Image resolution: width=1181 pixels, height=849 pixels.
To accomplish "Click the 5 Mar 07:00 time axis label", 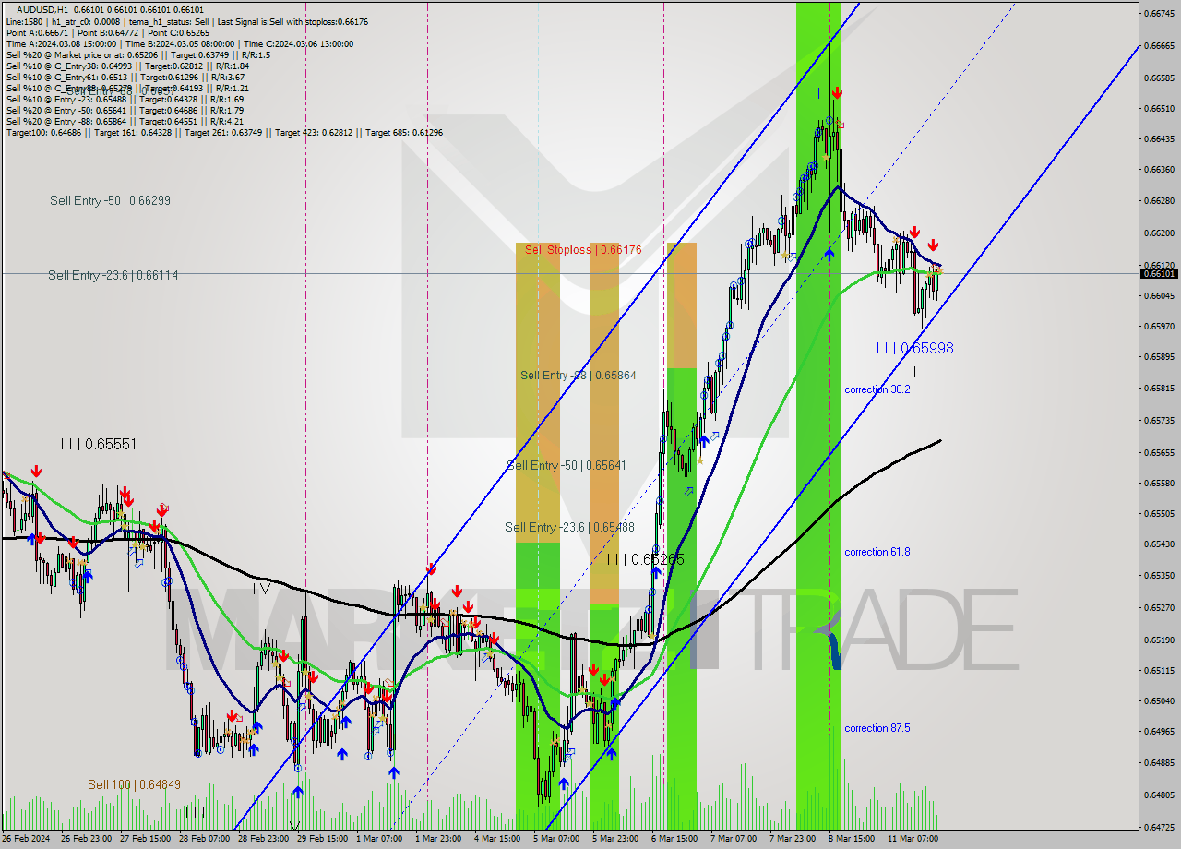I will click(x=555, y=839).
